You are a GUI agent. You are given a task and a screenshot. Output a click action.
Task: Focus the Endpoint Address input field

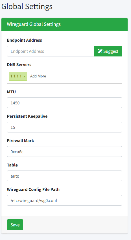click(x=51, y=51)
